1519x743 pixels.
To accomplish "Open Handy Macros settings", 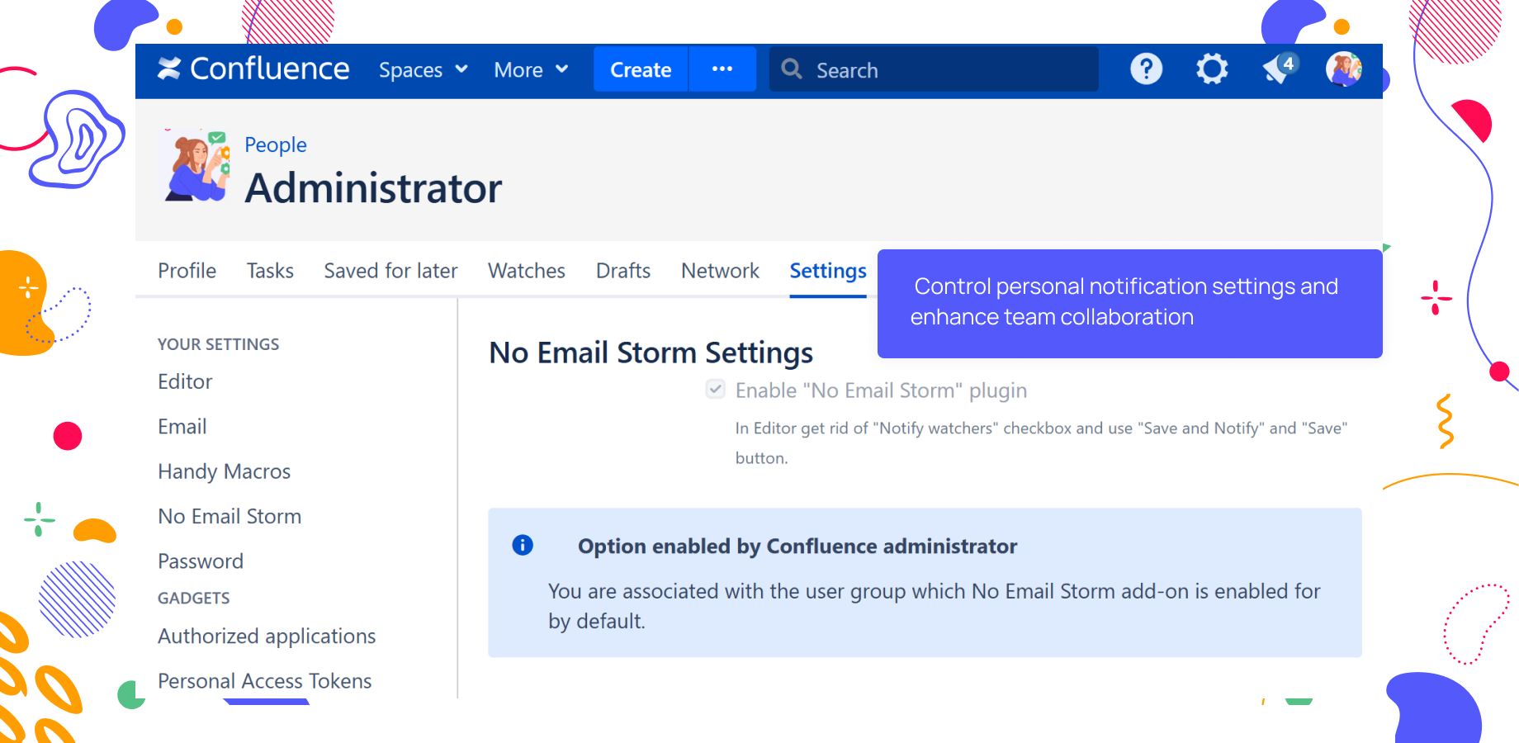I will (x=225, y=471).
